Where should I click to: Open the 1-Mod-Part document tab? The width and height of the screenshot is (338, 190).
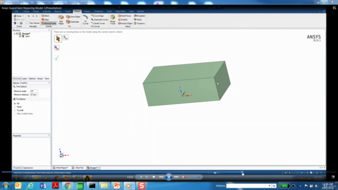(x=78, y=168)
